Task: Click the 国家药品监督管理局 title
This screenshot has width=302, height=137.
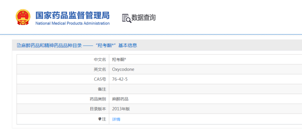Action: (x=72, y=15)
